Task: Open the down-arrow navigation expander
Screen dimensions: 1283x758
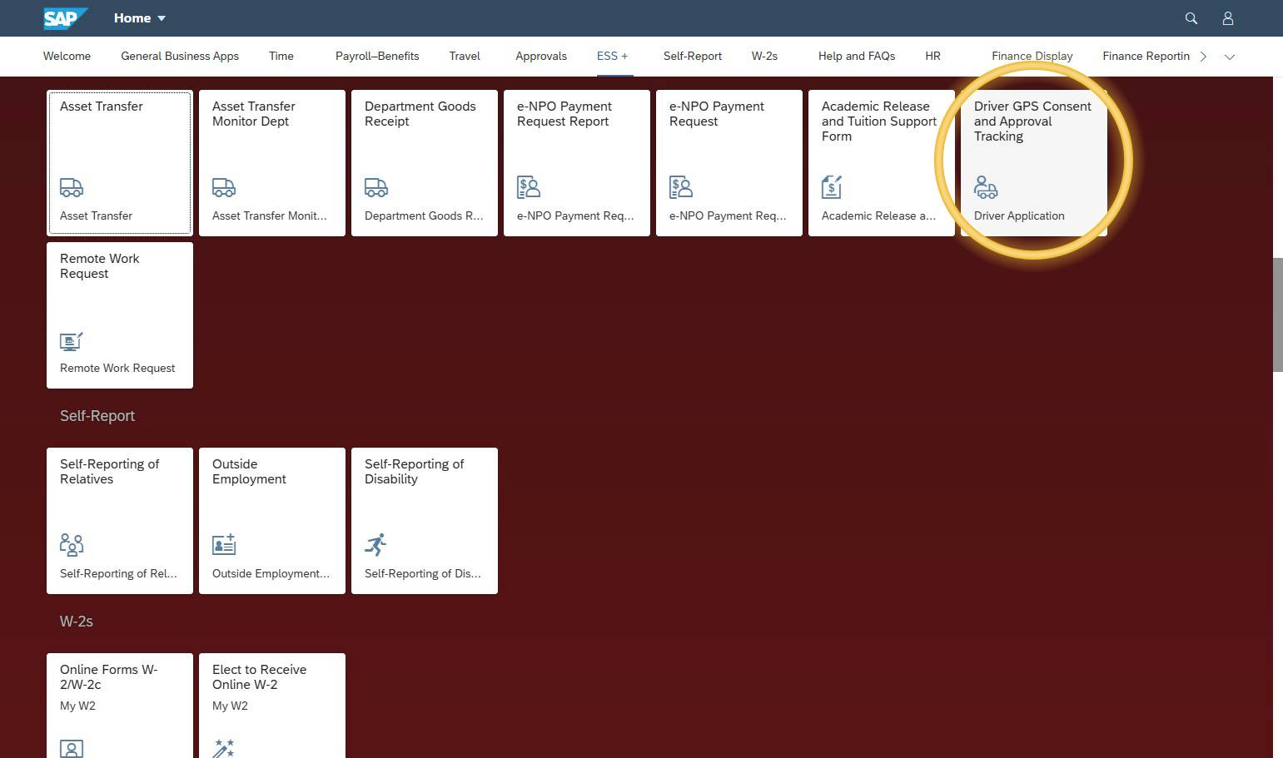Action: click(x=1230, y=57)
